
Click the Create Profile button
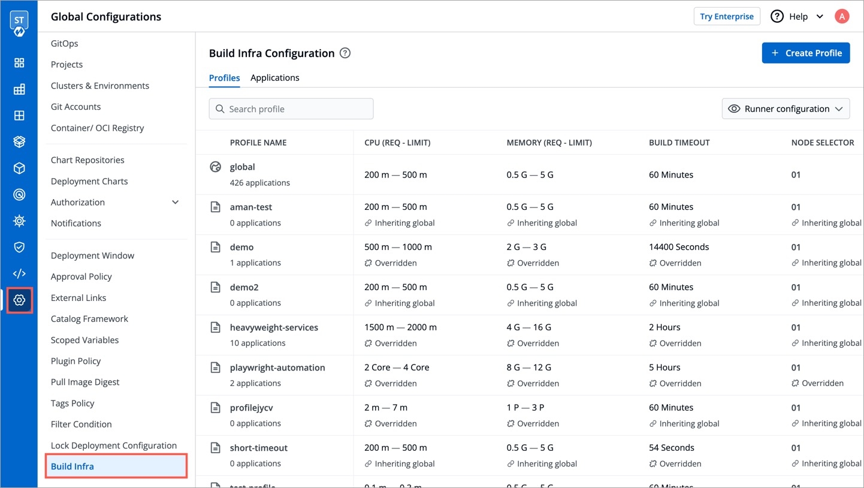click(806, 53)
